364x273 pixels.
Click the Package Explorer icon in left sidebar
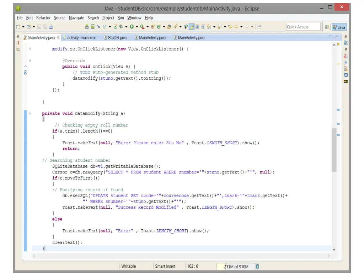[18, 43]
